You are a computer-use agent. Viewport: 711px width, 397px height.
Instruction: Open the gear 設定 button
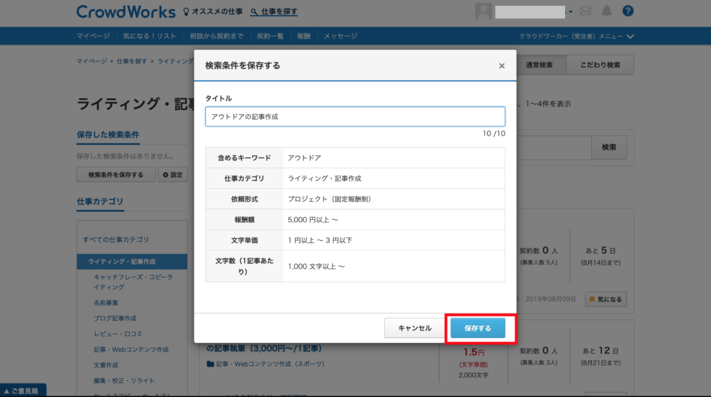[x=173, y=175]
